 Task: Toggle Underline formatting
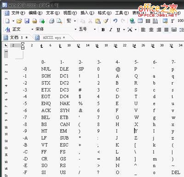coord(118,30)
